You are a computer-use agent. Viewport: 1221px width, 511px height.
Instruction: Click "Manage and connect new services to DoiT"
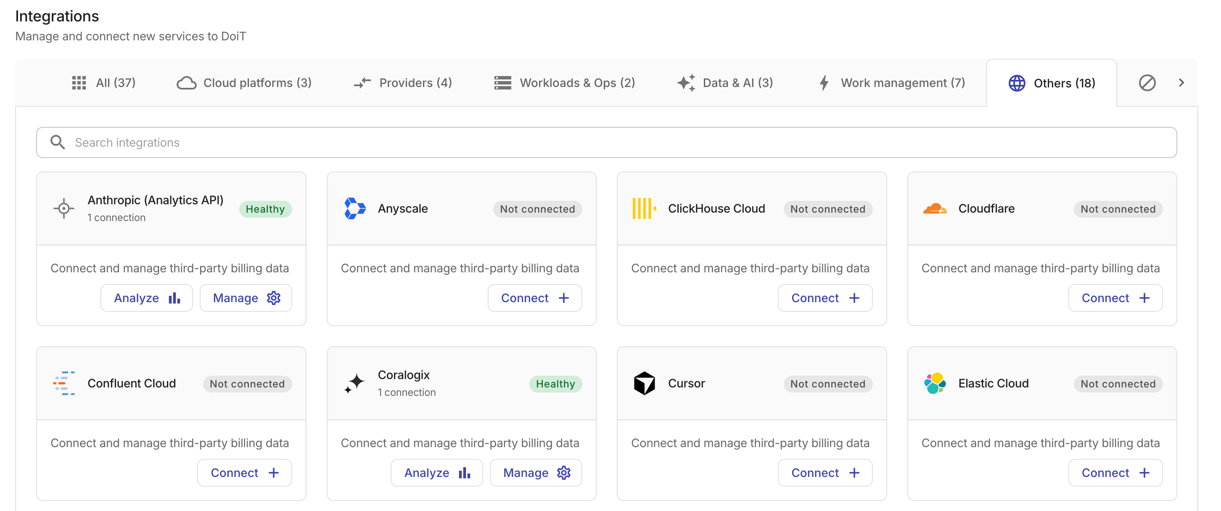(131, 37)
